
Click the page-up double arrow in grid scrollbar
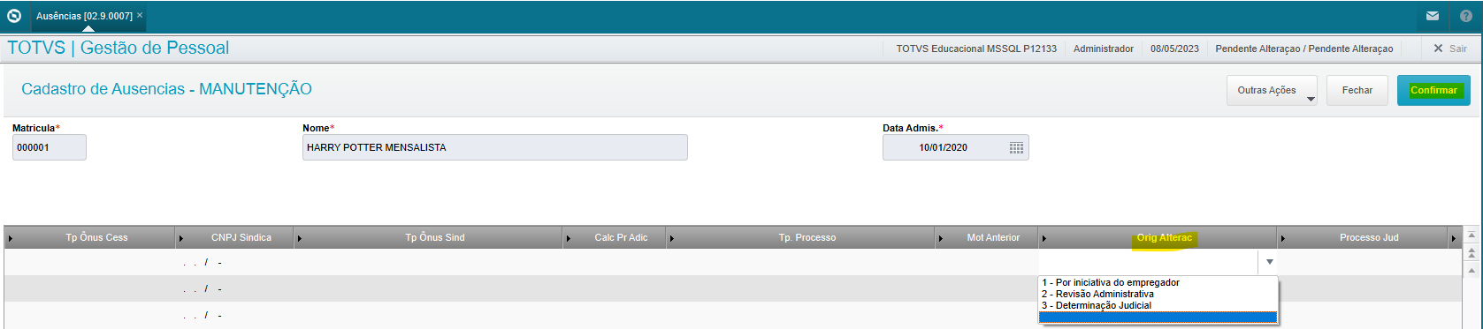click(x=1472, y=252)
